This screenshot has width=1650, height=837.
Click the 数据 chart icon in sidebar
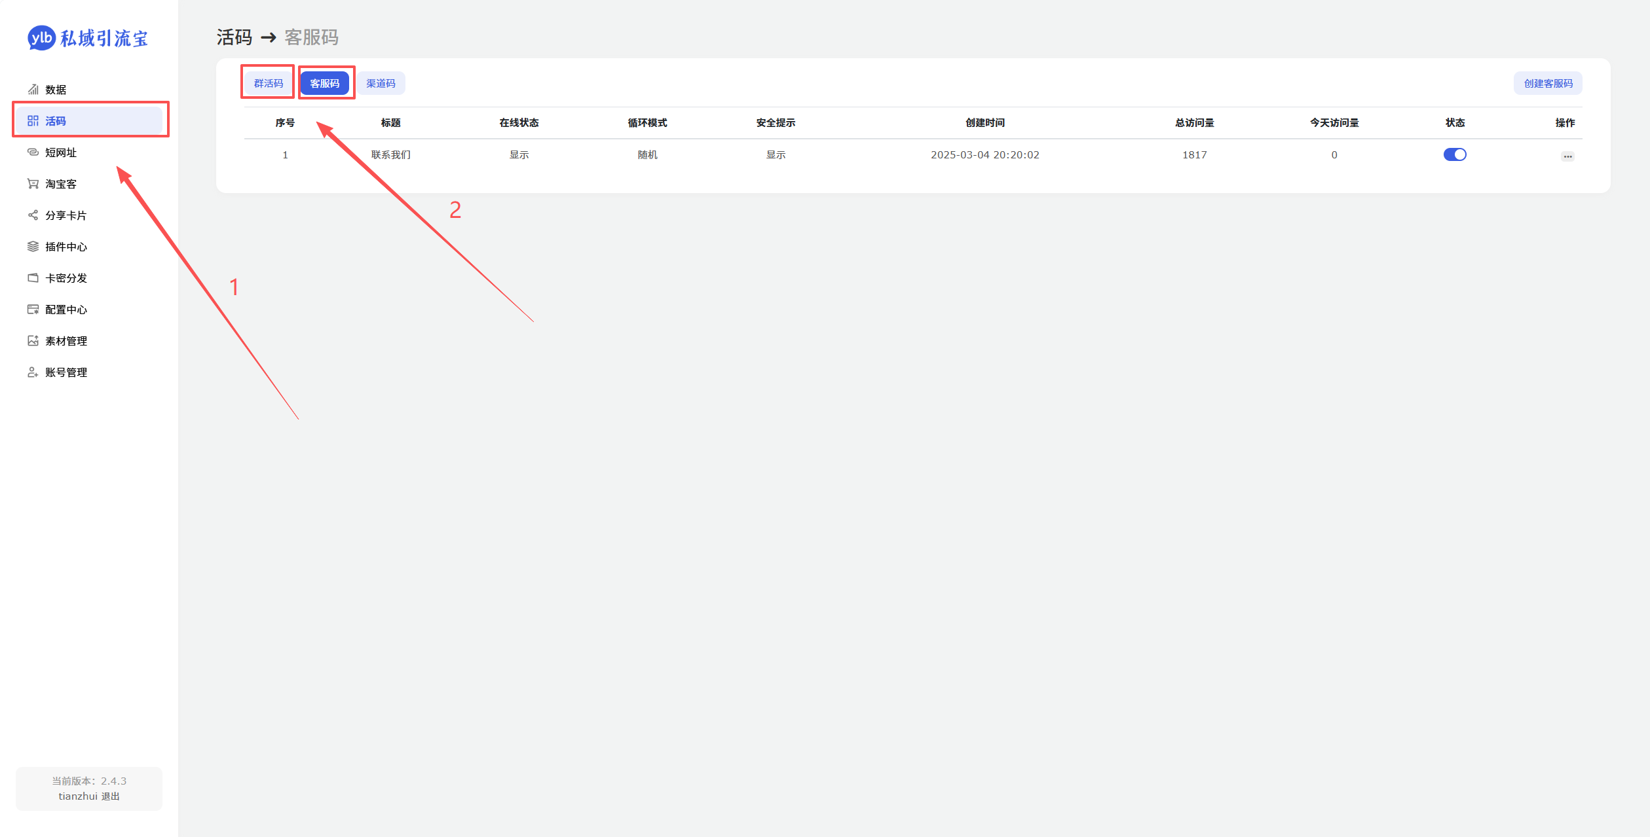click(33, 90)
